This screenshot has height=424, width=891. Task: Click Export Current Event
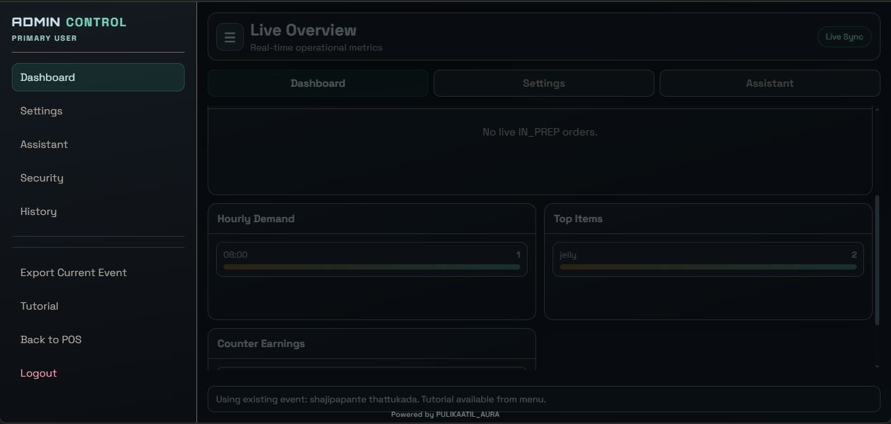point(73,272)
